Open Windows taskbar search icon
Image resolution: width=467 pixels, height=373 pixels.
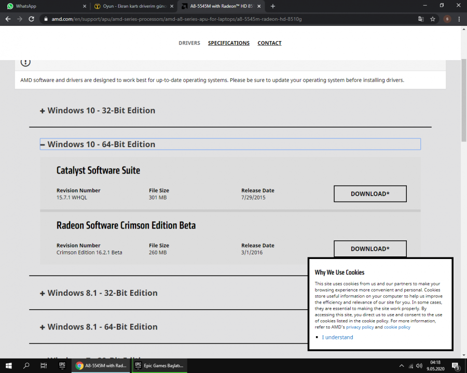(x=26, y=365)
